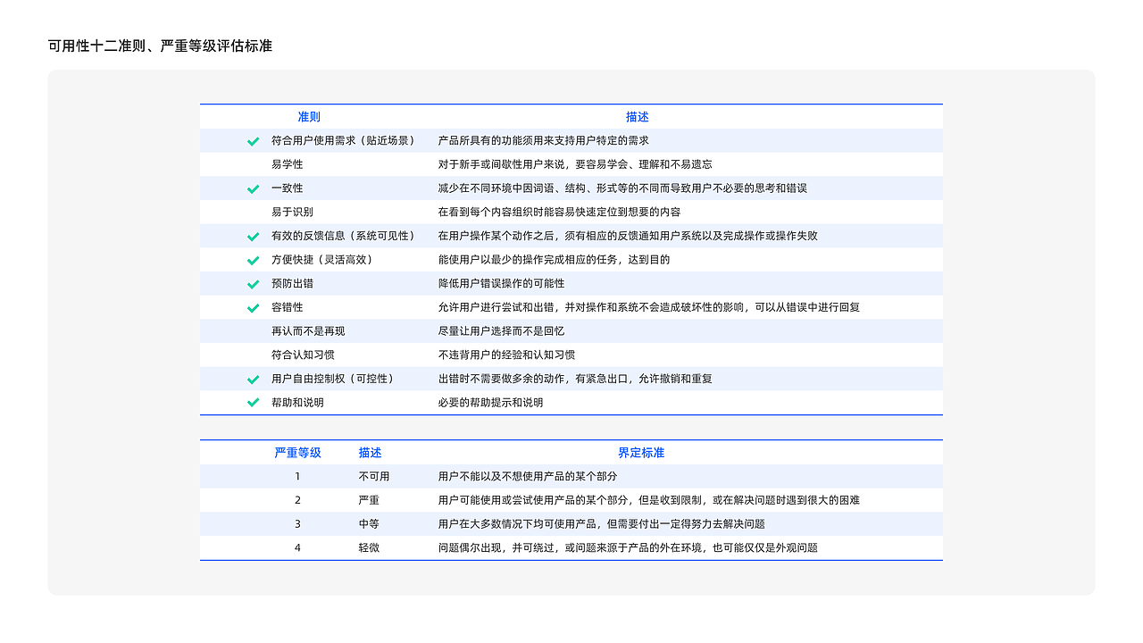Click the green checkmark beside 帮助和说明

[254, 403]
